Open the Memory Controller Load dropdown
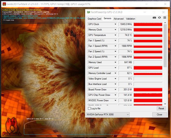The image size is (171, 138). coord(115,73)
